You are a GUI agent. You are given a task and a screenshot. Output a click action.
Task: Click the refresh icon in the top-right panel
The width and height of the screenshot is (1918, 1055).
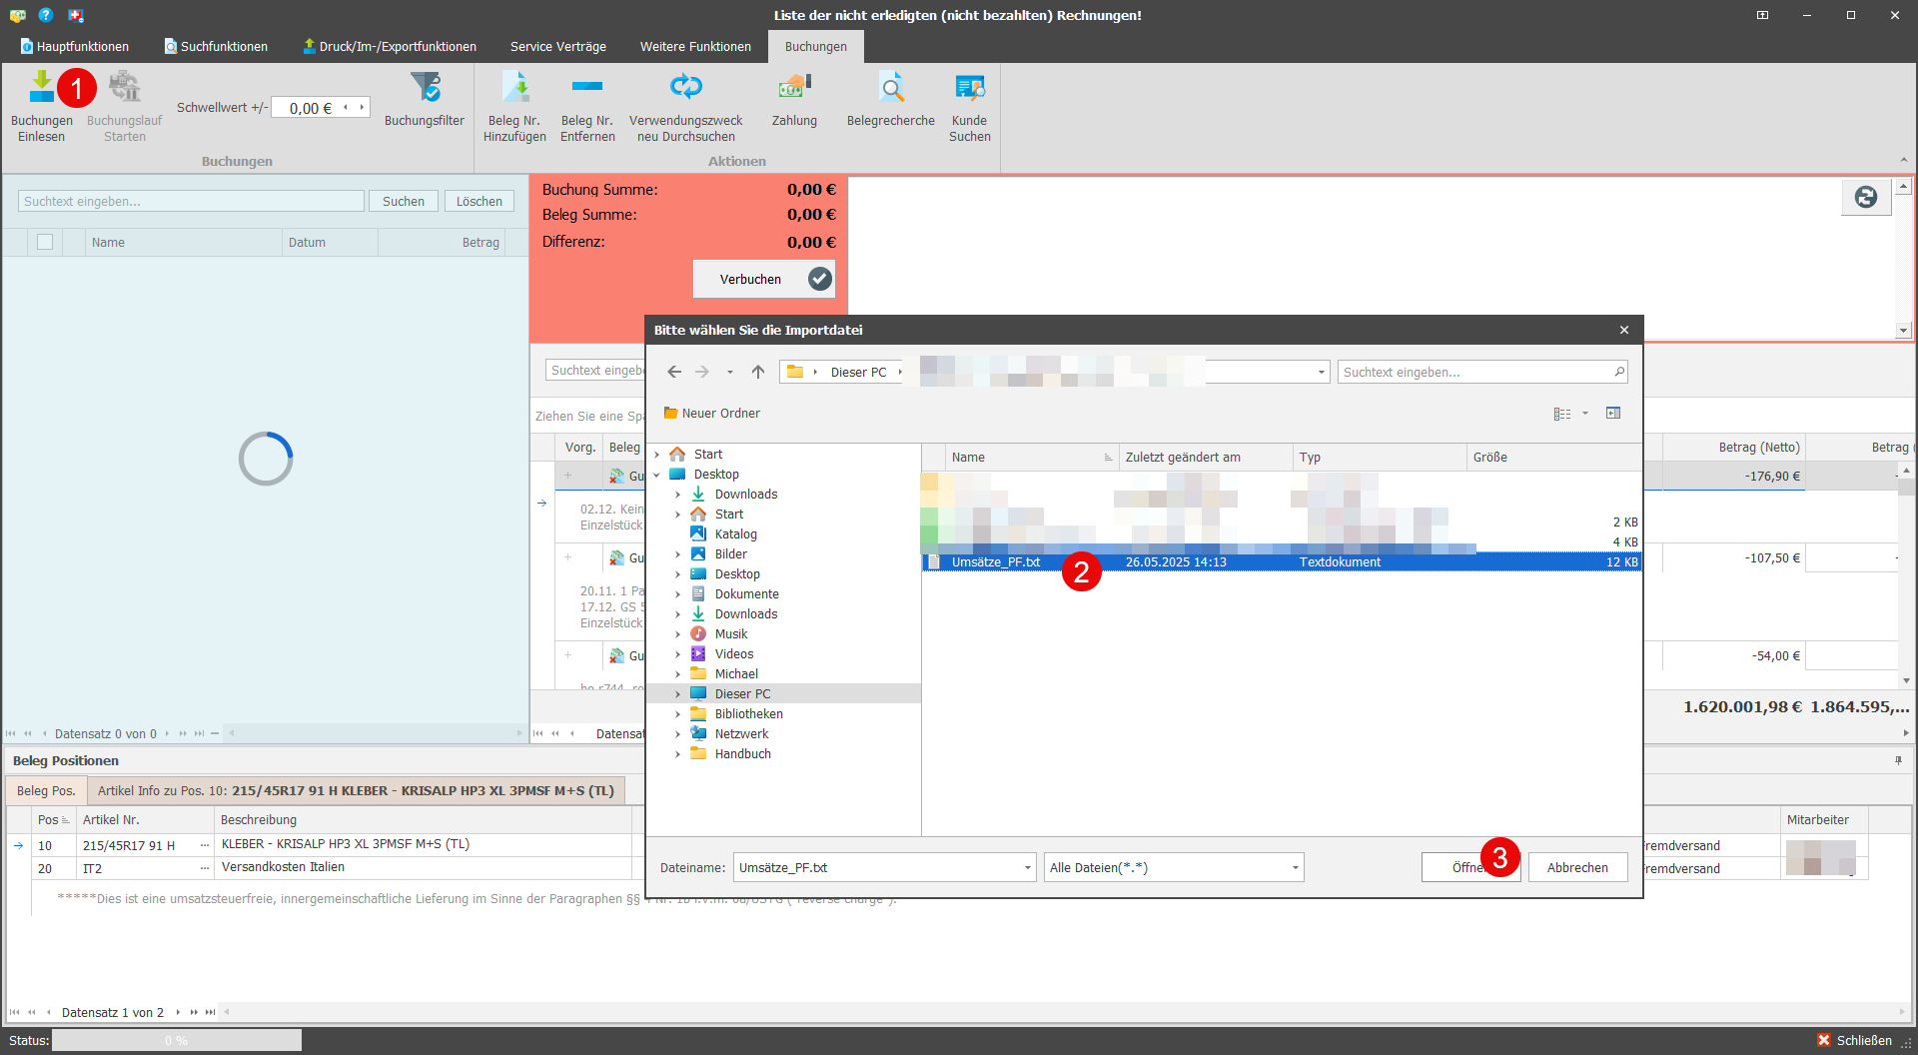click(x=1866, y=197)
